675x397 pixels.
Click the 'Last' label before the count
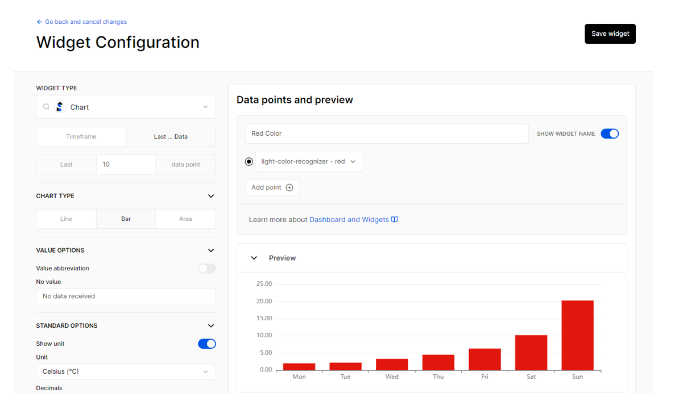pos(67,164)
